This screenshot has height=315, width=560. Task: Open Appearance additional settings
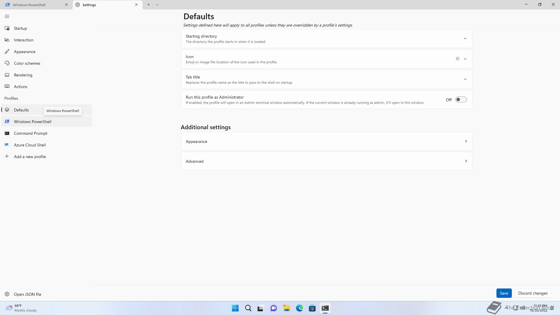326,141
